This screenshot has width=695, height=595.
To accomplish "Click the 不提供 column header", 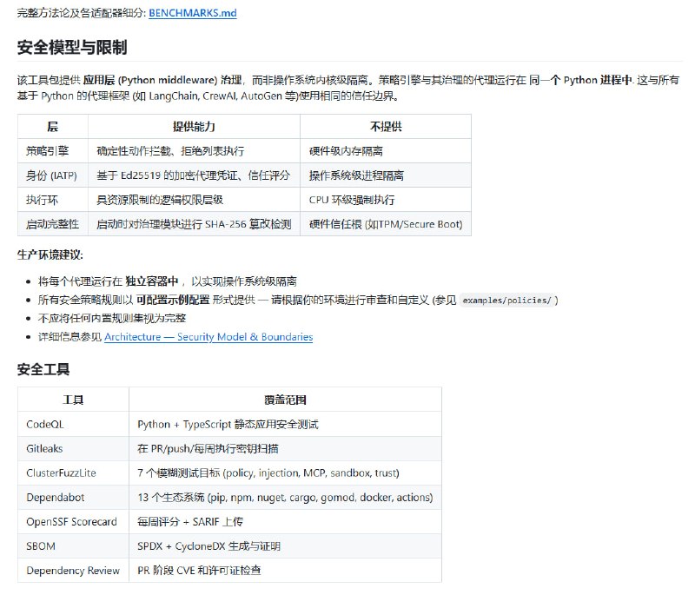I will [386, 127].
